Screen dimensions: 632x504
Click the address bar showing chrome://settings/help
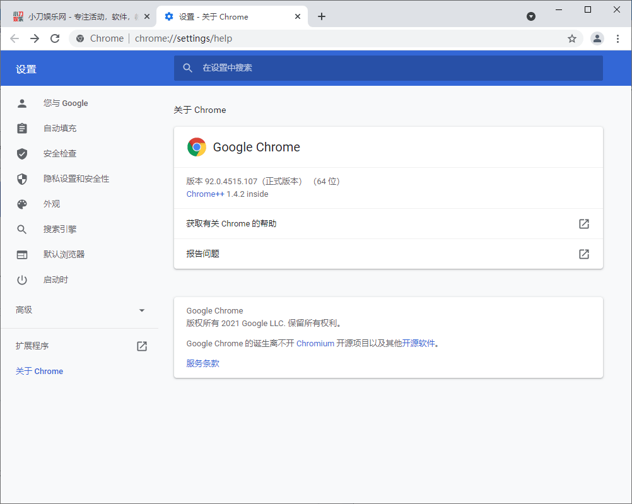(315, 38)
